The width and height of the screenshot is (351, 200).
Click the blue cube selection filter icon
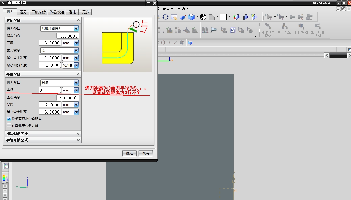tap(190, 43)
